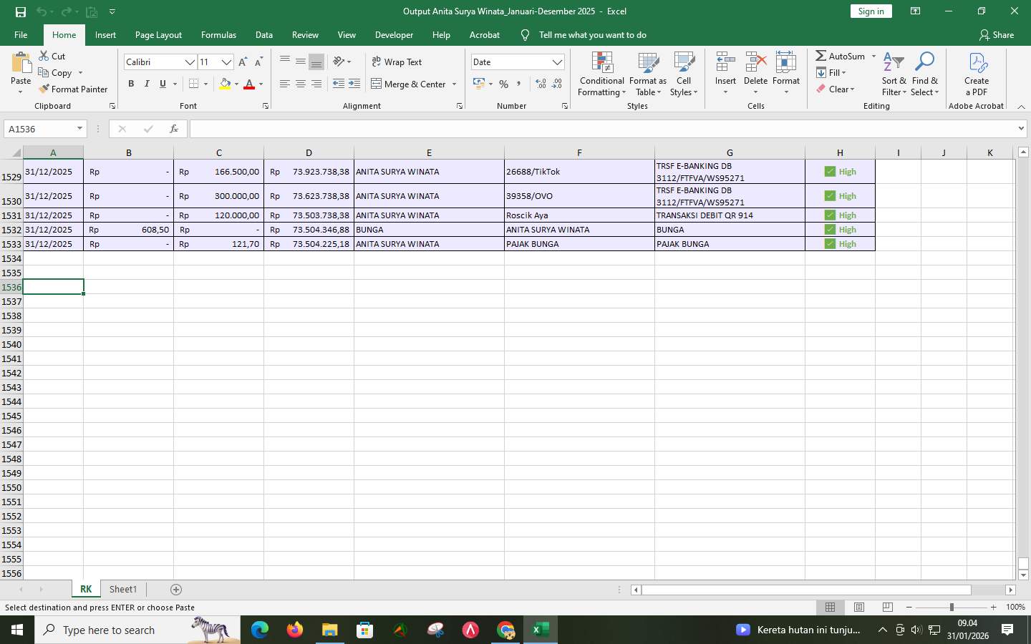Screen dimensions: 1031x644
Task: Open Sort & Filter options
Action: click(x=893, y=74)
